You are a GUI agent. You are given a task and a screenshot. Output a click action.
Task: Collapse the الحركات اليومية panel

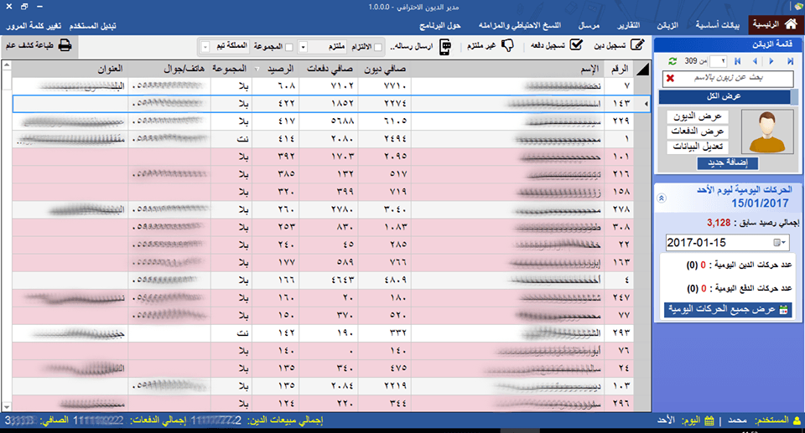tap(662, 198)
